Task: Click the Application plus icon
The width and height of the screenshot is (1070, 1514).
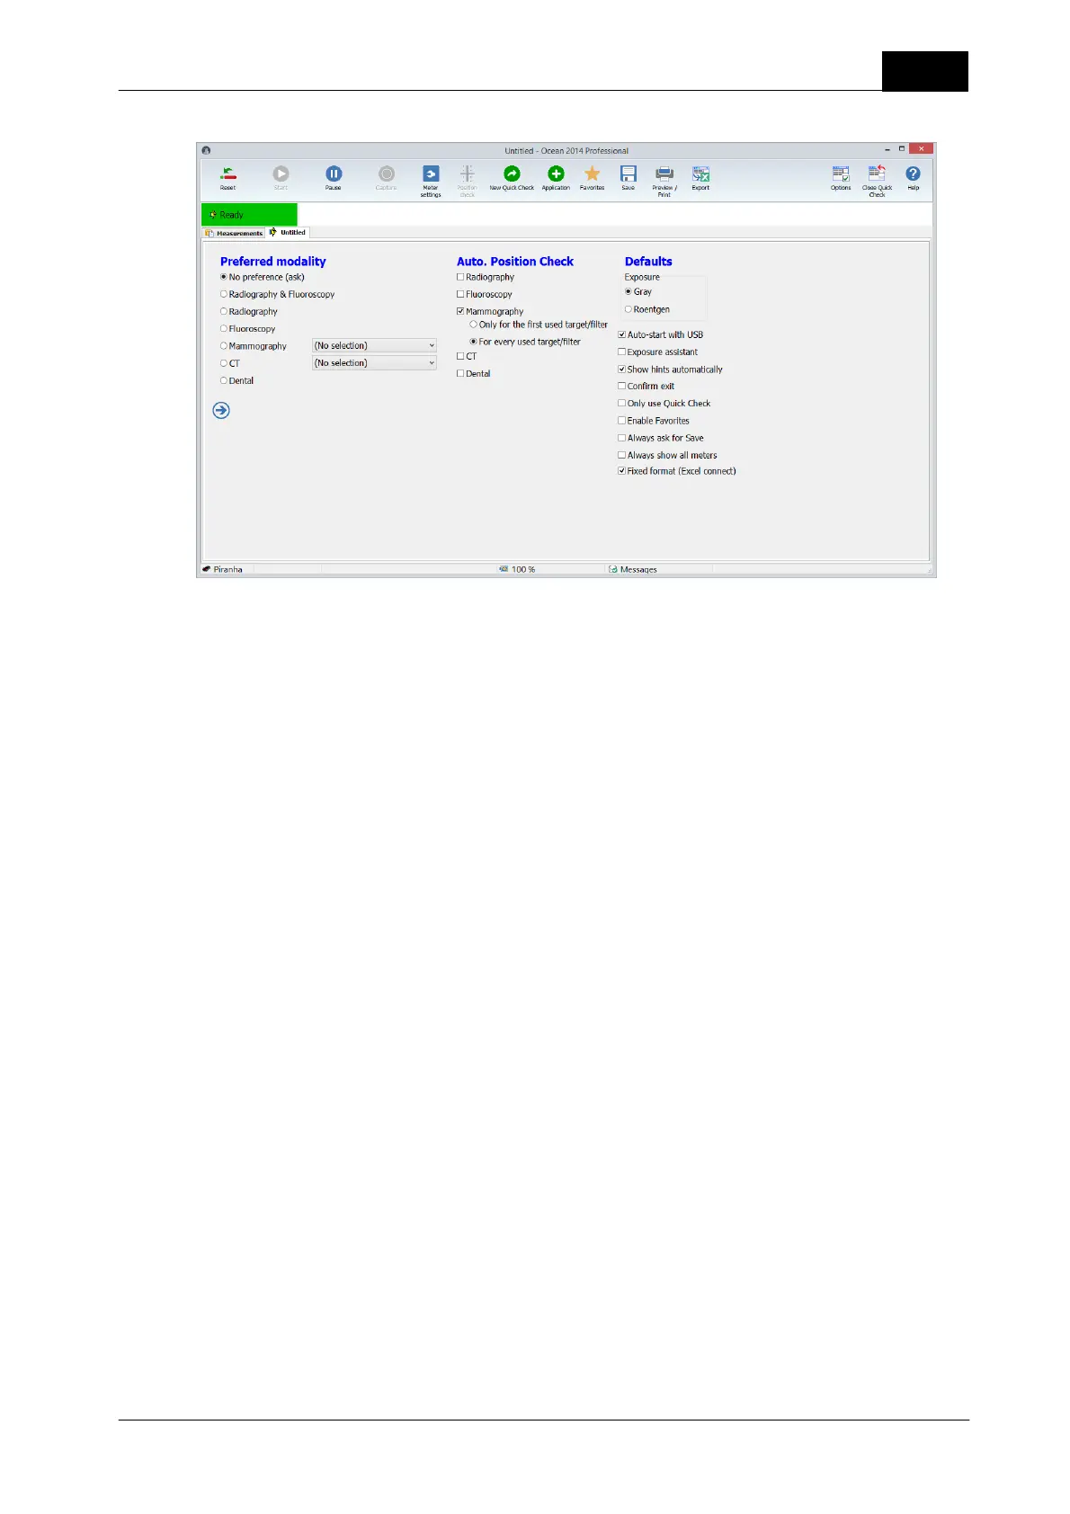Action: coord(556,174)
